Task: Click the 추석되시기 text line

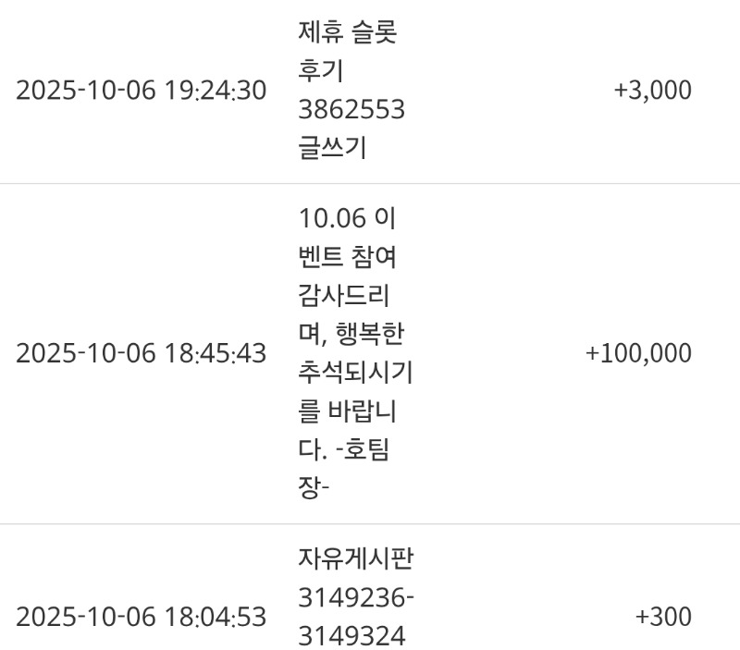Action: coord(355,373)
